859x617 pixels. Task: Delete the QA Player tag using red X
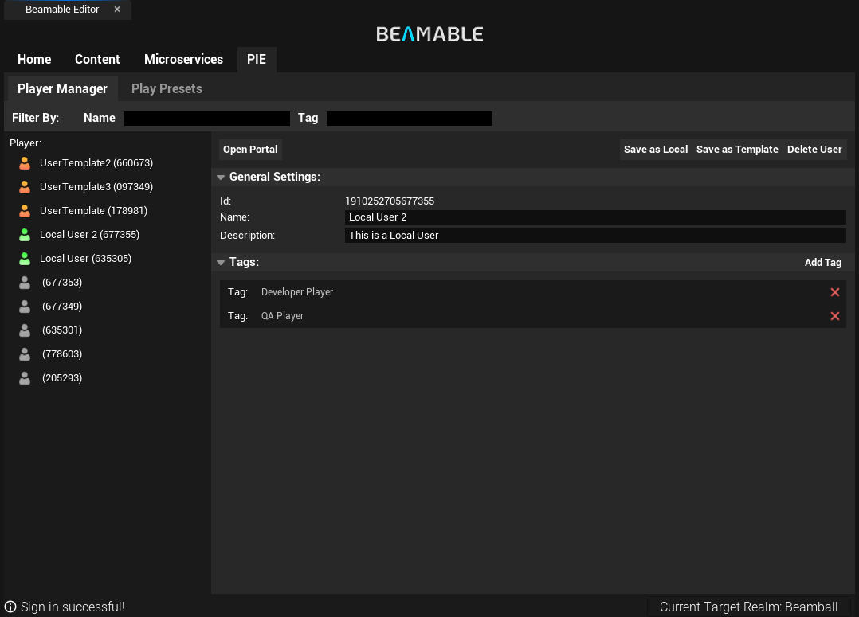pos(834,316)
